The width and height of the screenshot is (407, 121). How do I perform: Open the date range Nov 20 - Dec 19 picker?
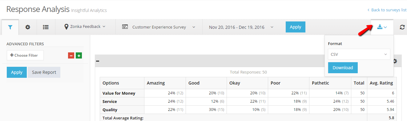241,27
